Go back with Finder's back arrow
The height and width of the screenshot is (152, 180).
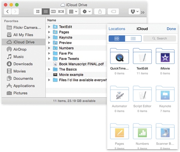click(8, 11)
